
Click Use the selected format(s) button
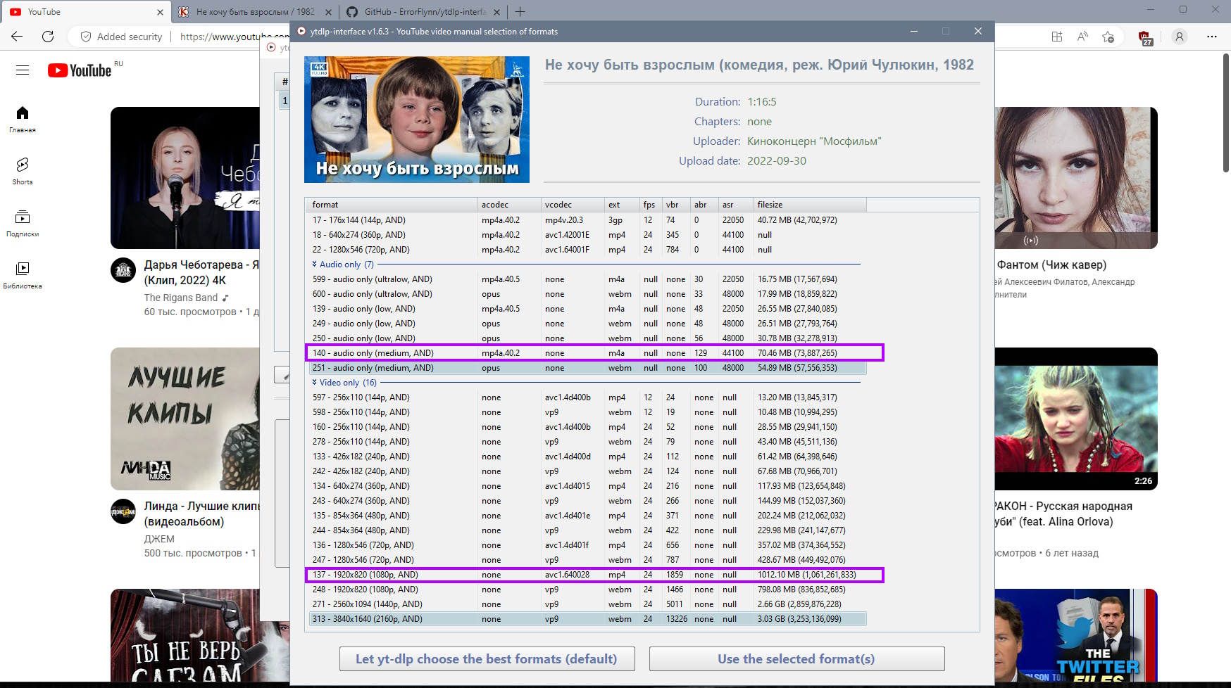pos(796,659)
